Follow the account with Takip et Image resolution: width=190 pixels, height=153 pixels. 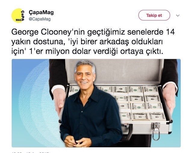(x=154, y=15)
